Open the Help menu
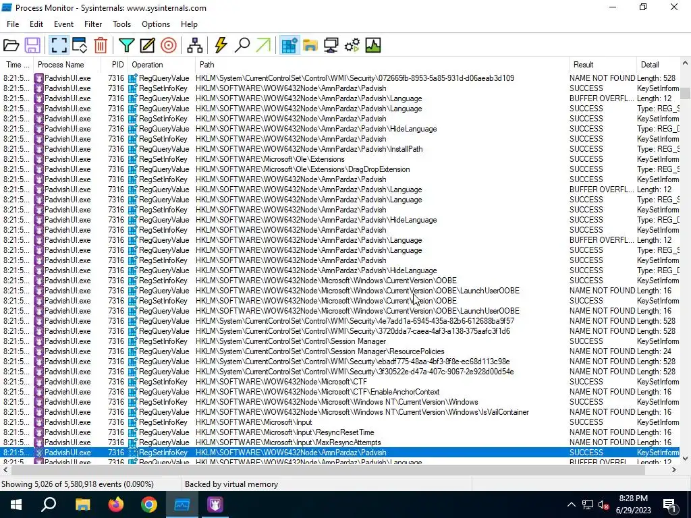The width and height of the screenshot is (691, 518). coord(189,24)
